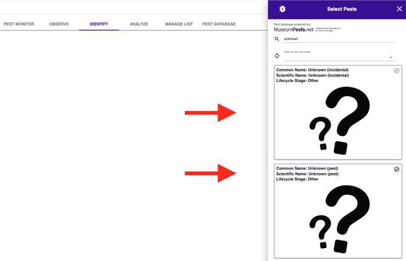Toggle the checkmark for Unknown (pest)
The width and height of the screenshot is (406, 261).
coord(397,169)
